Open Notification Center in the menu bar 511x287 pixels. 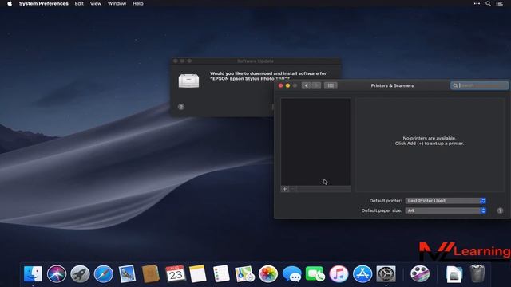tap(500, 3)
